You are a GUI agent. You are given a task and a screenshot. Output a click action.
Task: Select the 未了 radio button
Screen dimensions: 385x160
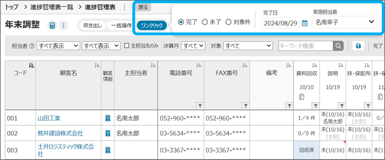(205, 22)
